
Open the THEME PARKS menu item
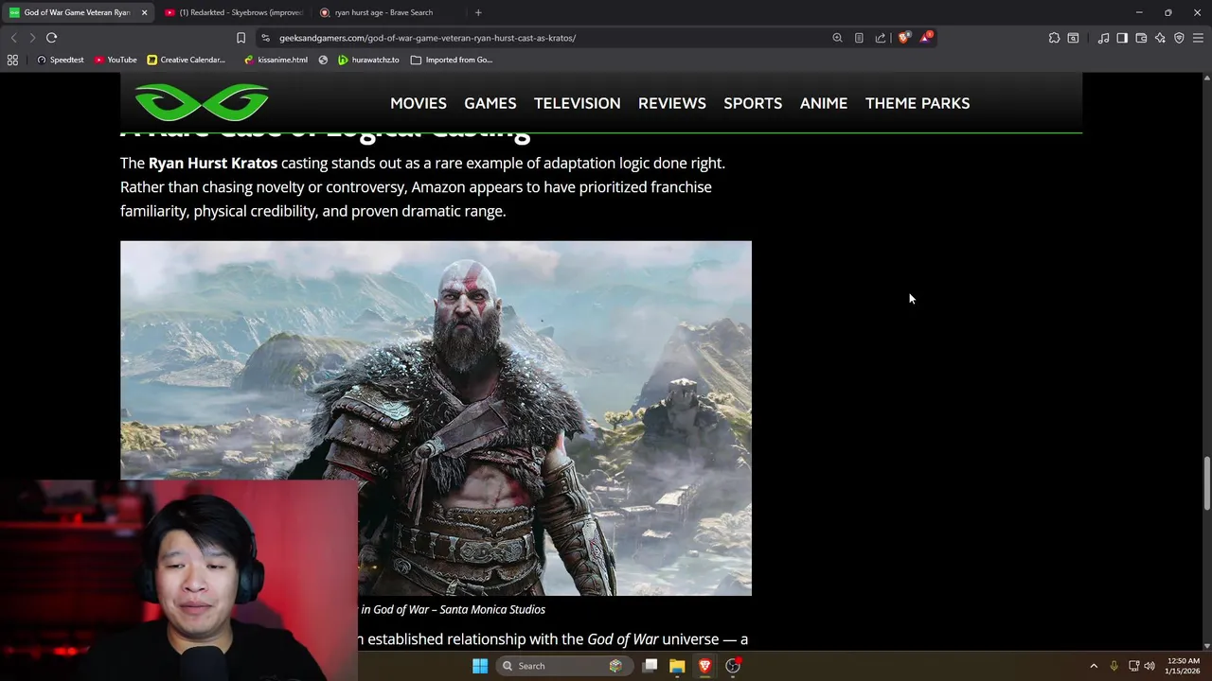(x=918, y=103)
